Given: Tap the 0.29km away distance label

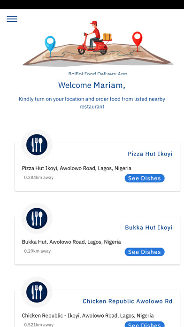Looking at the screenshot, I should 38,251.
